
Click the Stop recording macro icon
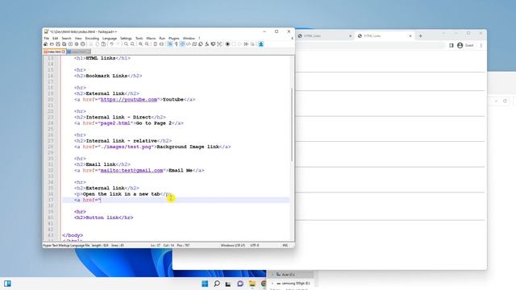234,44
